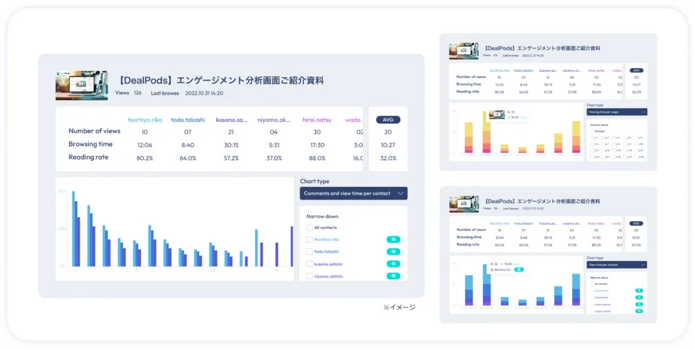Select toda.takashi column header in main table
Viewport: 695px width, 350px height.
pos(188,120)
